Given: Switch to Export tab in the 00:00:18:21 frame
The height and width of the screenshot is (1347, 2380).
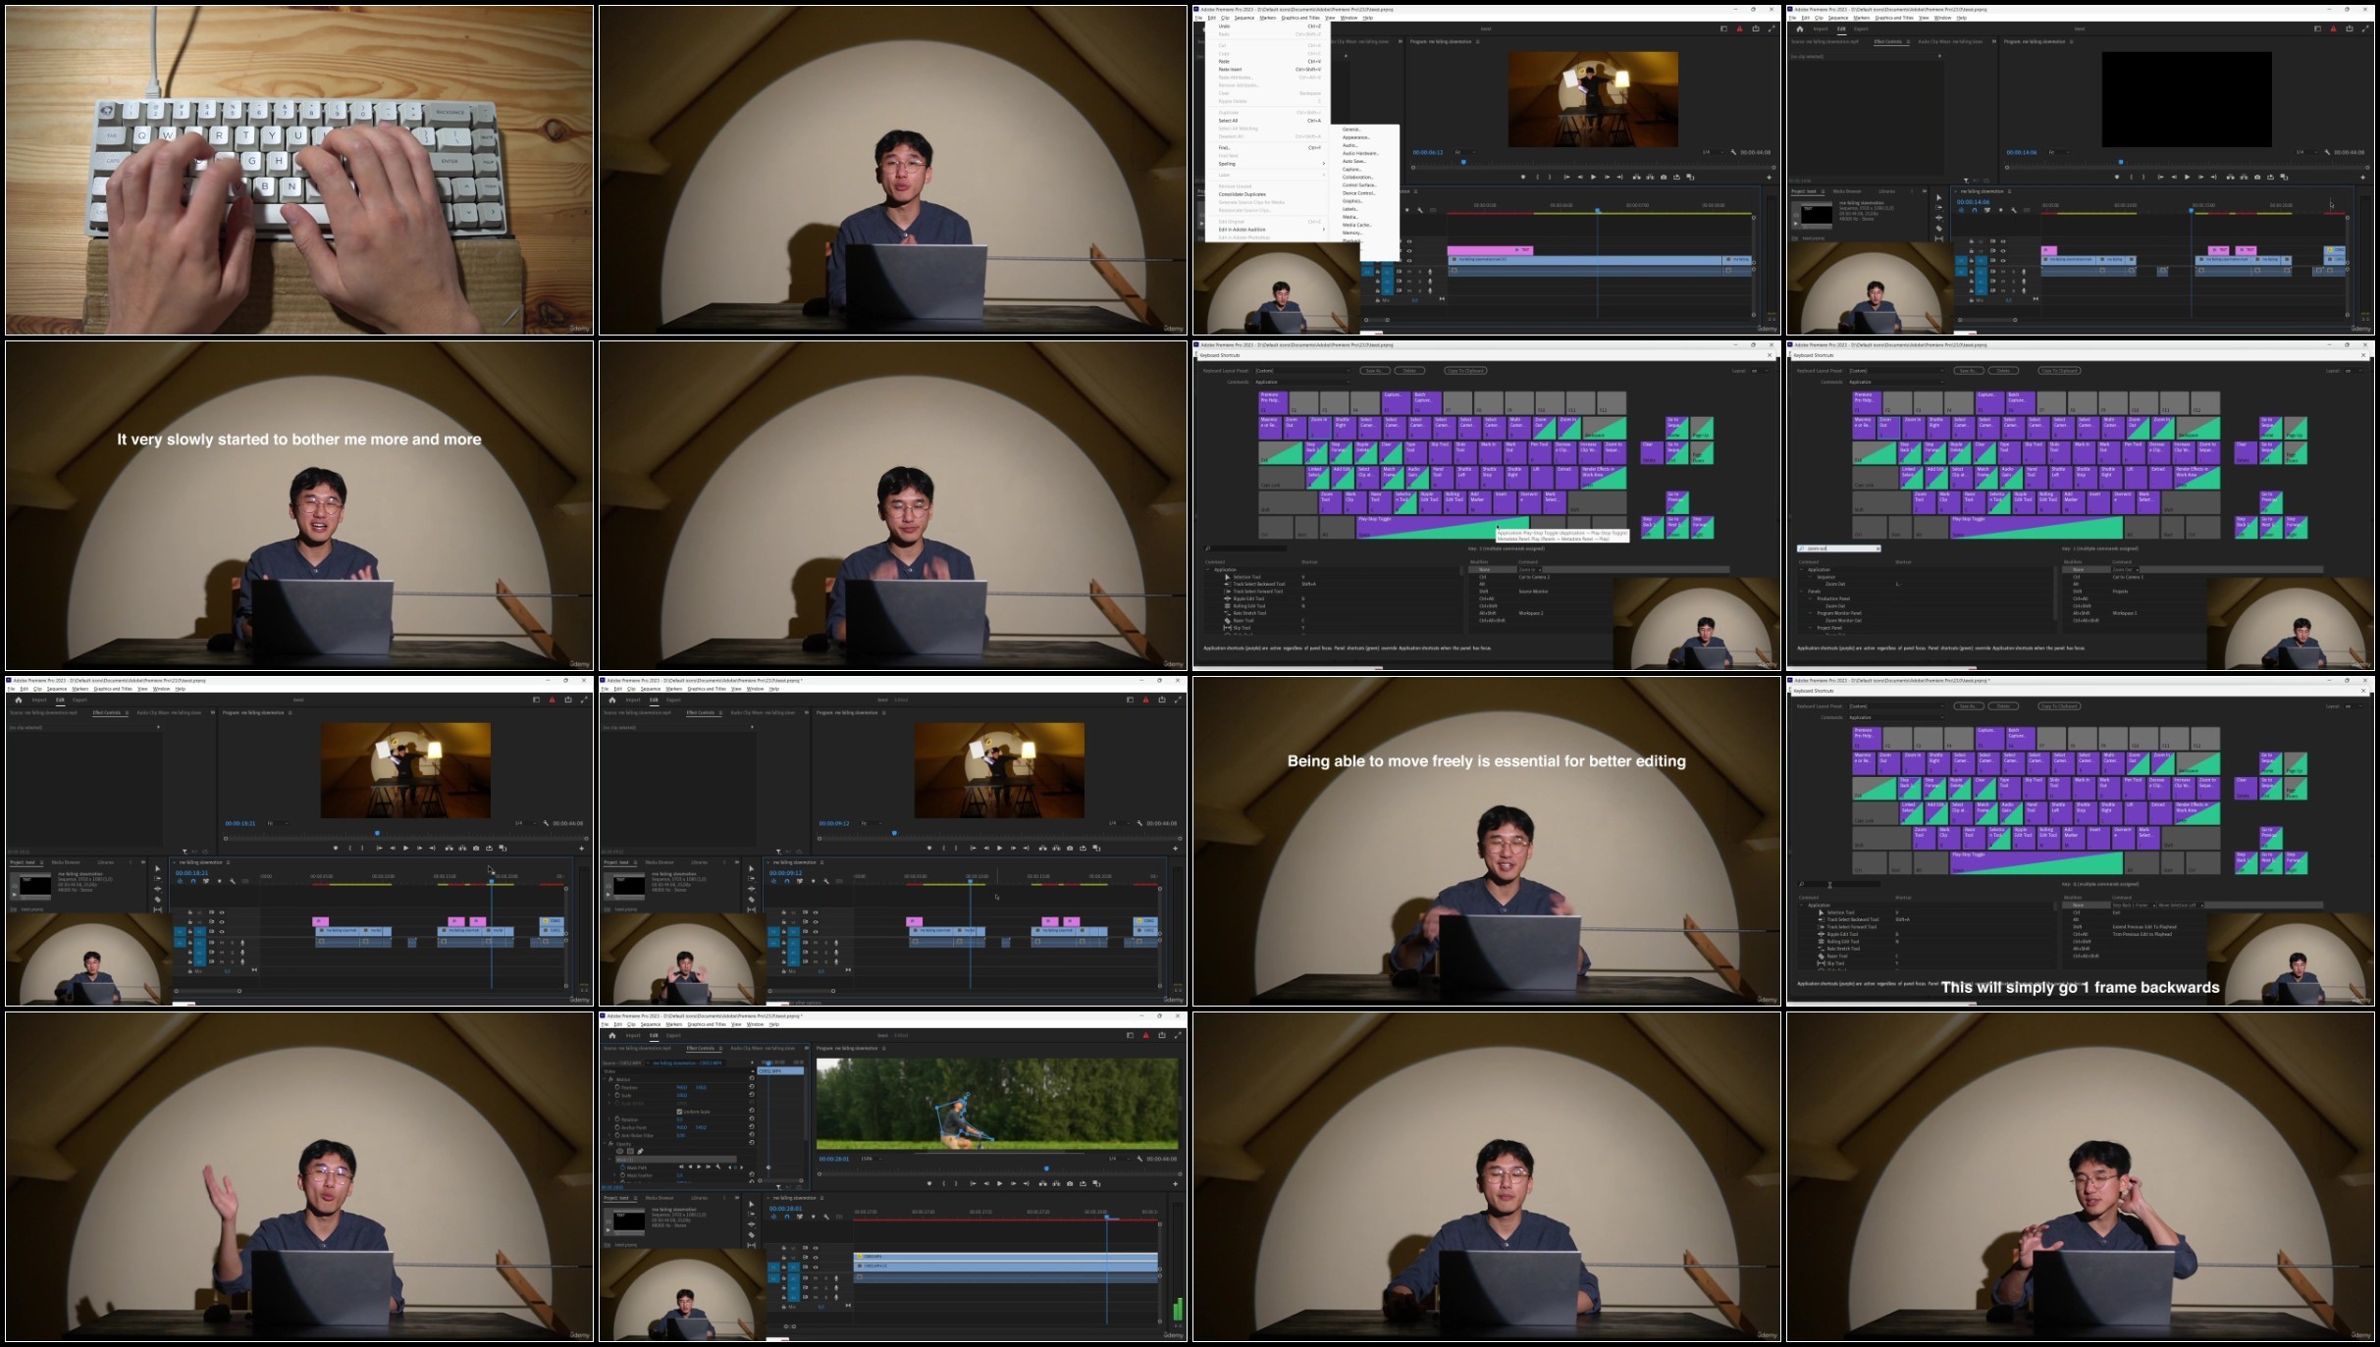Looking at the screenshot, I should (x=79, y=699).
